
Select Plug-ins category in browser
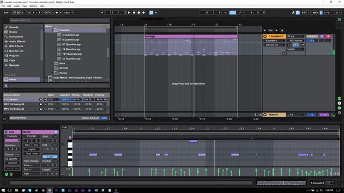(14, 56)
